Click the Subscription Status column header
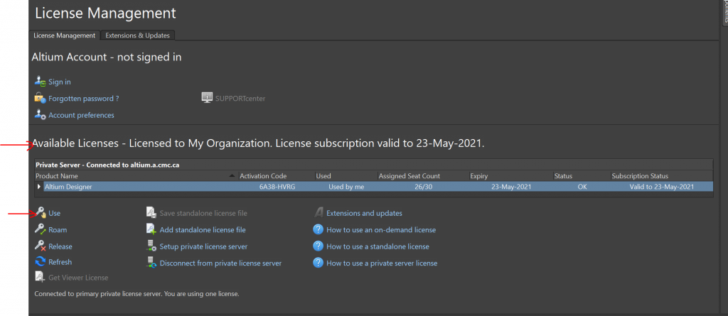The width and height of the screenshot is (728, 316). click(661, 176)
